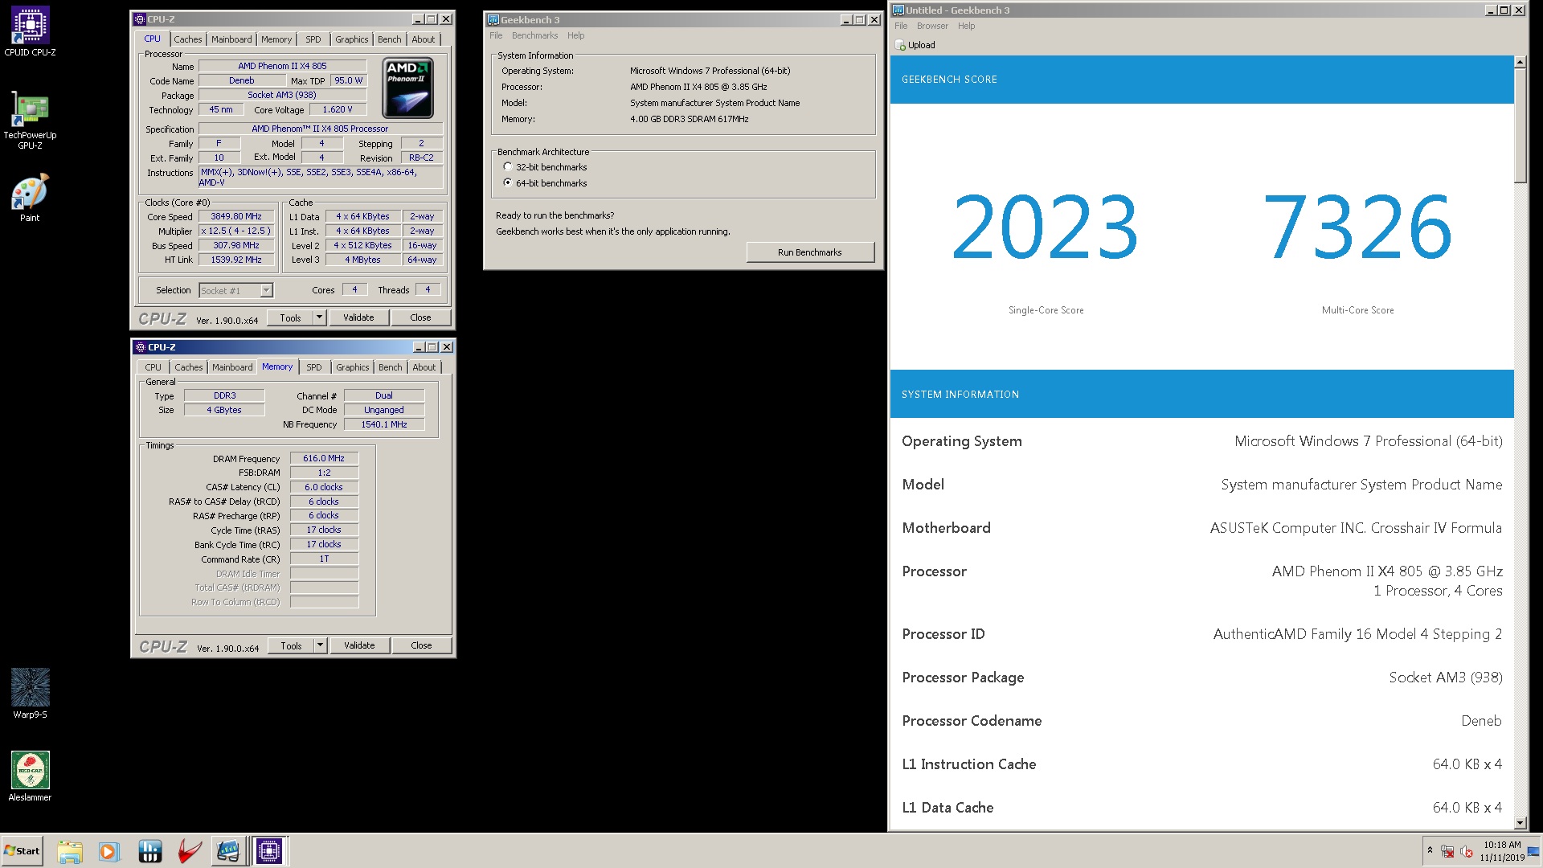Image resolution: width=1543 pixels, height=868 pixels.
Task: Expand Tools dropdown arrow in bottom CPU-Z
Action: pos(320,645)
